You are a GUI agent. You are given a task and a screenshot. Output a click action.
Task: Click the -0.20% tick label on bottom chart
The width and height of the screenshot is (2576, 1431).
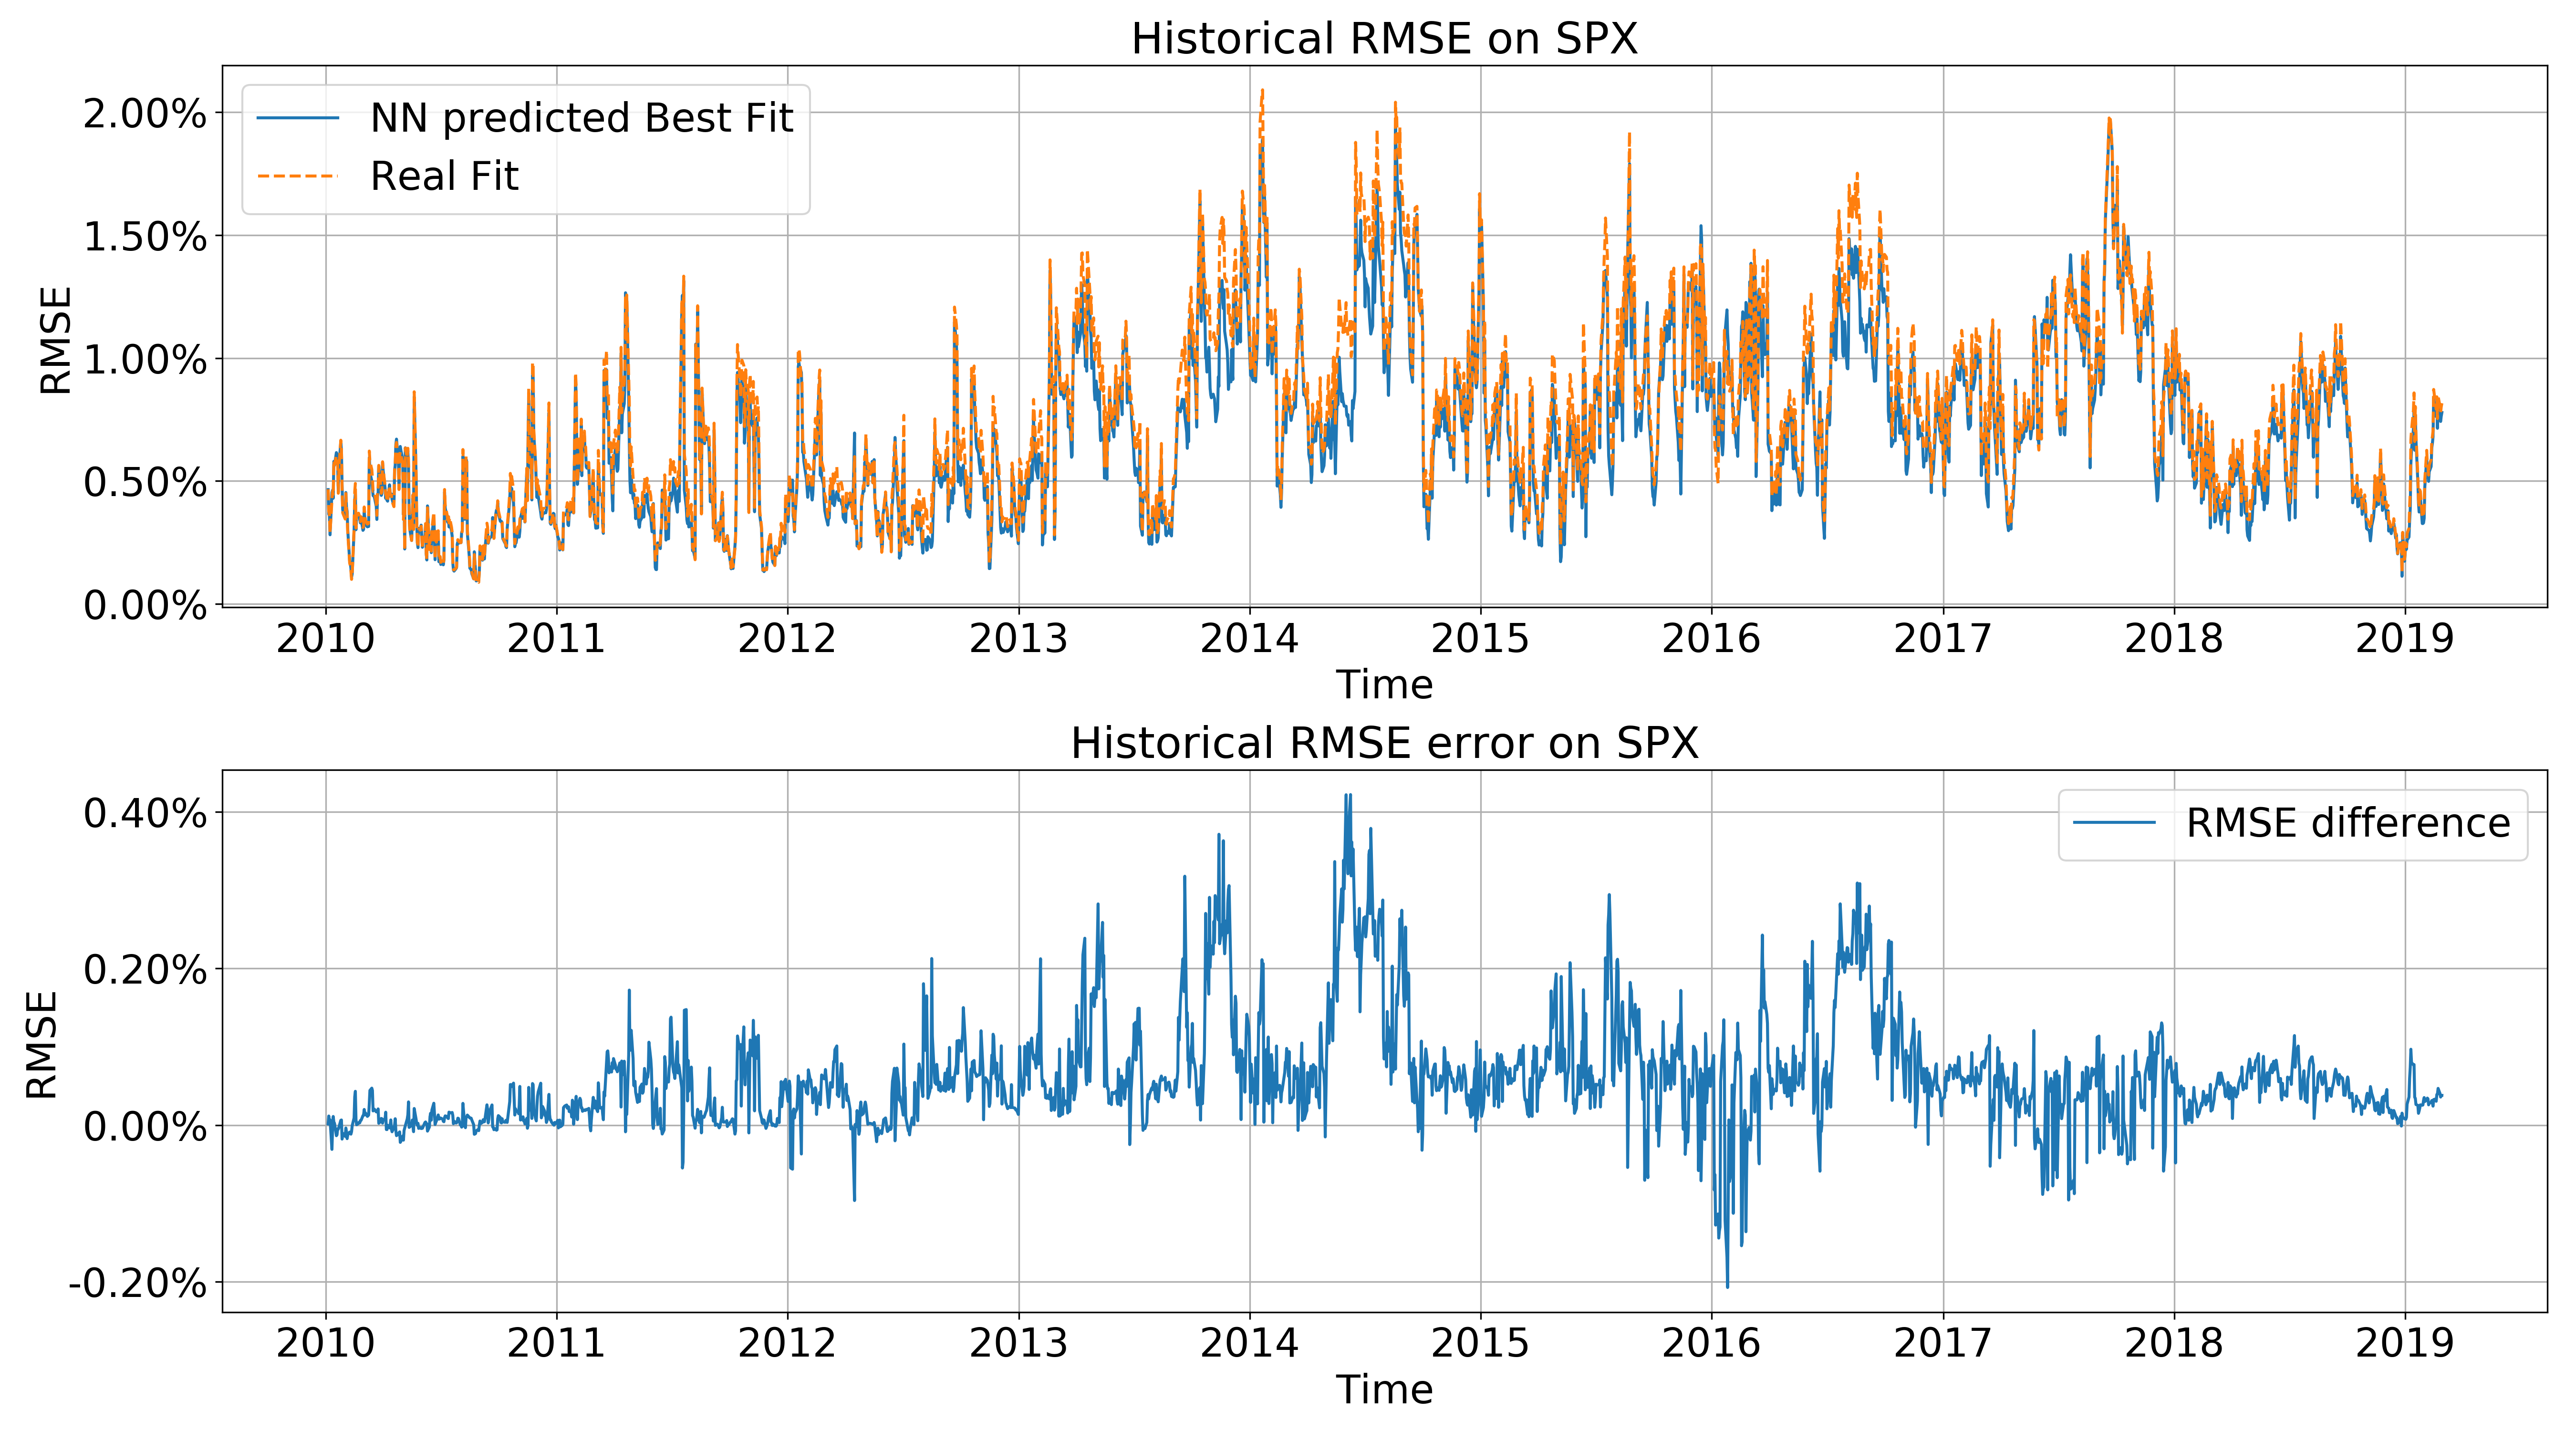click(x=138, y=1283)
